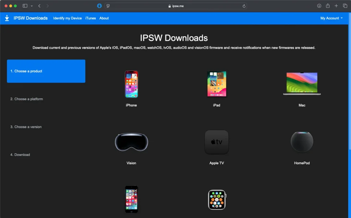Screen dimensions: 351x218
Task: Open the iTunes menu item
Action: tap(90, 18)
